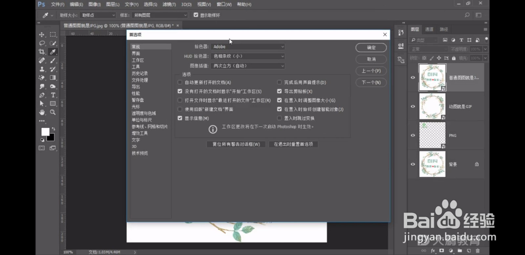Open the 图像插值 dropdown
The width and height of the screenshot is (525, 255).
(248, 66)
